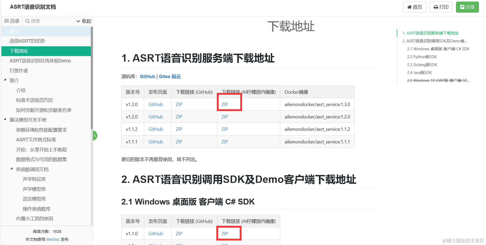Open ASRT文件格式标准 sidebar item

tap(36, 140)
